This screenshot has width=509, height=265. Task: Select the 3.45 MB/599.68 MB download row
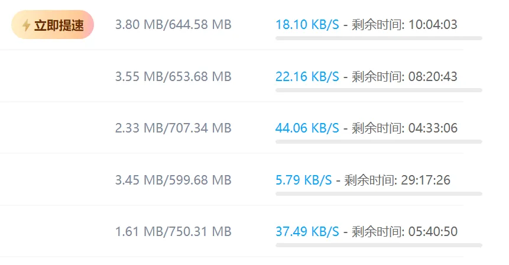[x=232, y=180]
